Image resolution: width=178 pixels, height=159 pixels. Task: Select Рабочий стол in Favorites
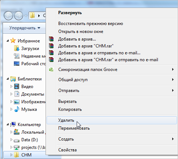click(30, 64)
